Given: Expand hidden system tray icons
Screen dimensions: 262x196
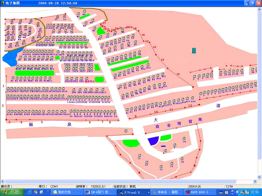Looking at the screenshot, I should tap(238, 192).
